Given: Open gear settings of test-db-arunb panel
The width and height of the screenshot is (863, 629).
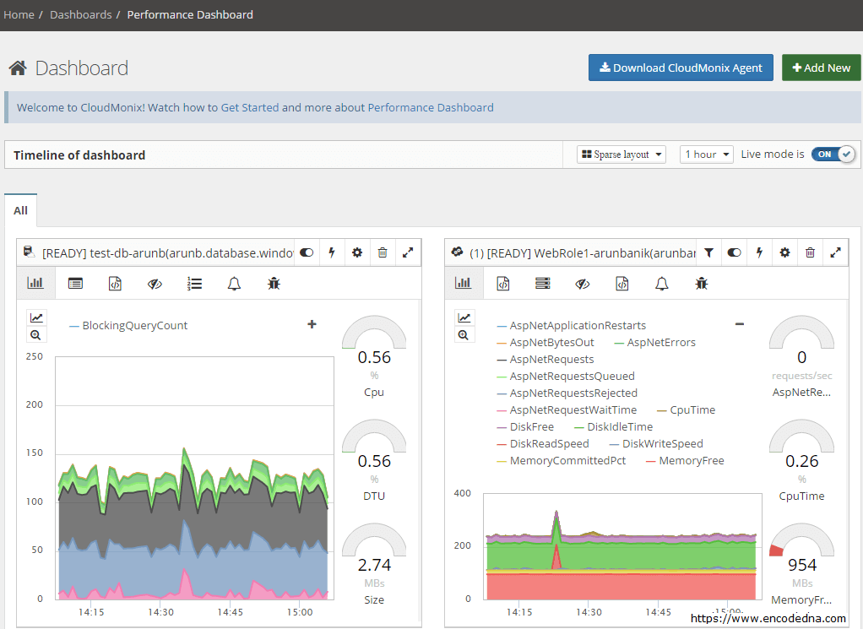Looking at the screenshot, I should (x=357, y=252).
